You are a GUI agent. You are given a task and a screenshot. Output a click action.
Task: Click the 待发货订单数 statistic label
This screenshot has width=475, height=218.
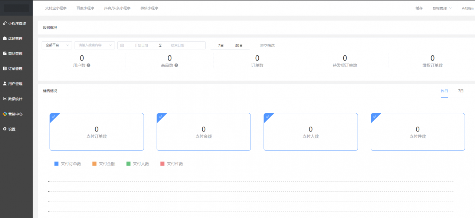pos(345,65)
